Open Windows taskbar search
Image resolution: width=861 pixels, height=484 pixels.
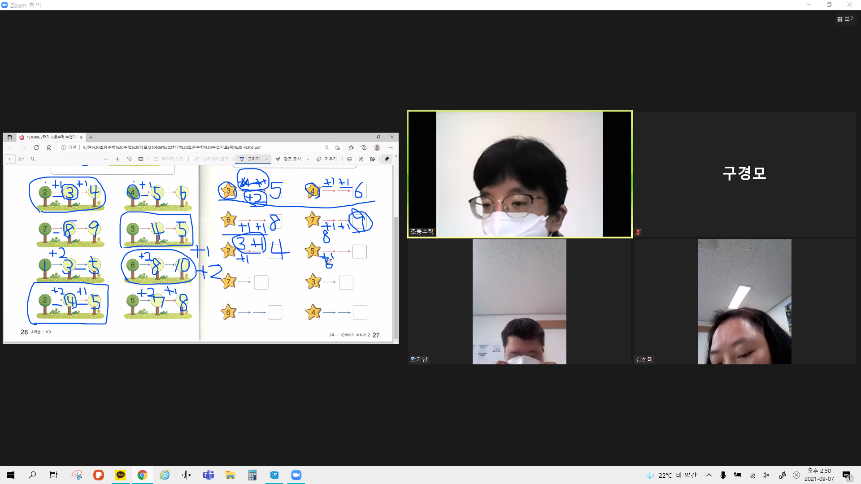point(32,475)
